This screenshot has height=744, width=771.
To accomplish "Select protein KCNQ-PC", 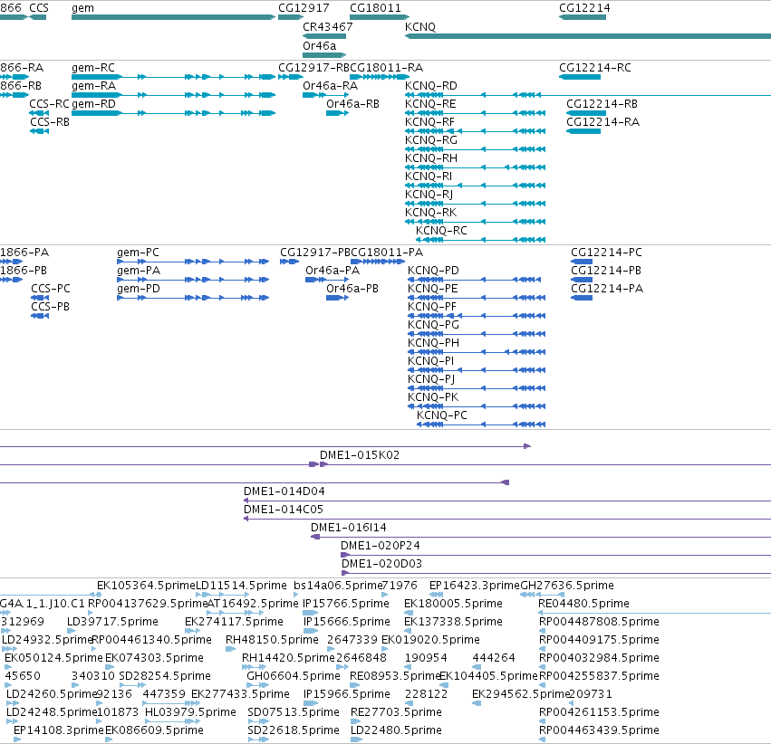I will pos(481,424).
